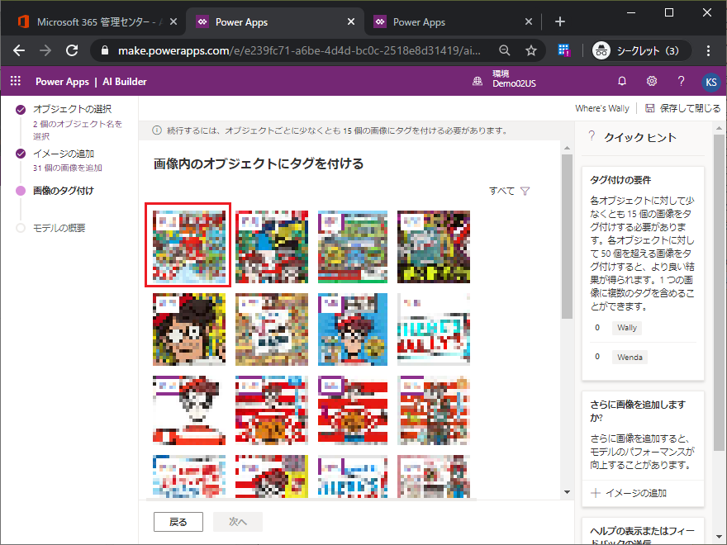The height and width of the screenshot is (545, 727).
Task: Open the second thumbnail in the second row
Action: point(272,329)
